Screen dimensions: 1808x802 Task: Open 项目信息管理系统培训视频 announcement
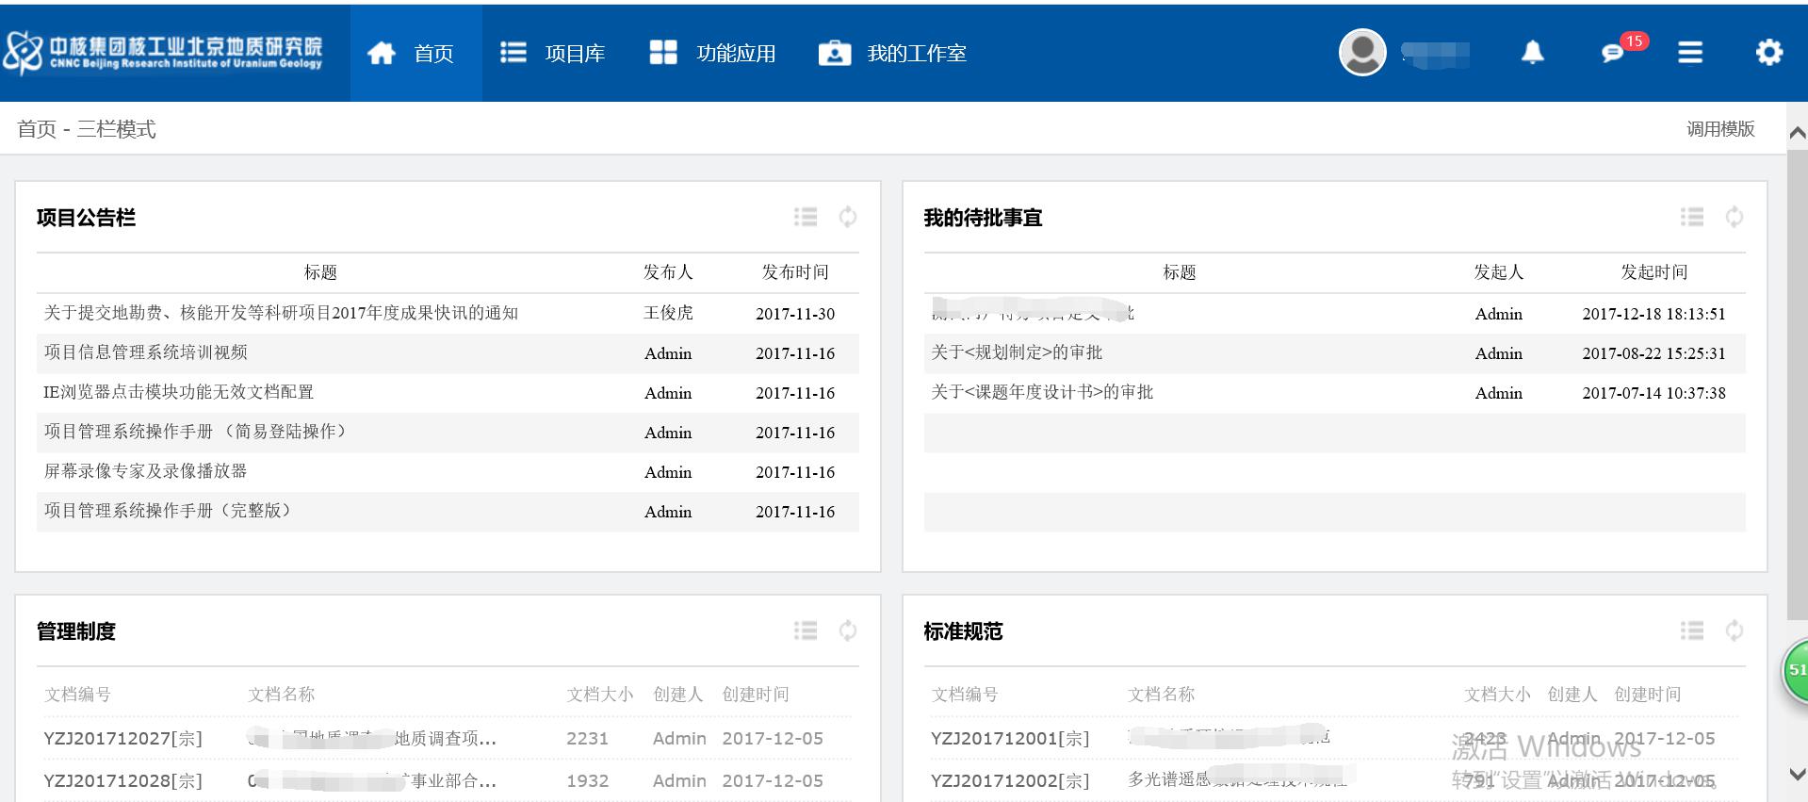146,352
